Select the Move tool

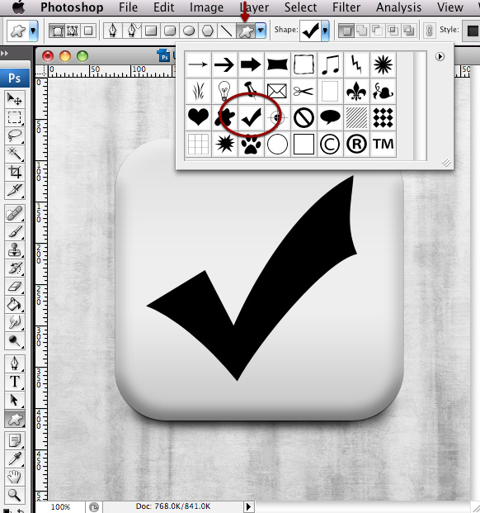tap(14, 99)
